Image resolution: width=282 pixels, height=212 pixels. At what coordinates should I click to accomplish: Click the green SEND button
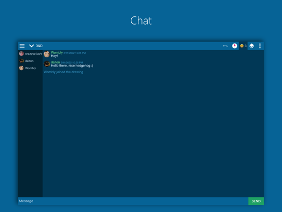pos(256,201)
